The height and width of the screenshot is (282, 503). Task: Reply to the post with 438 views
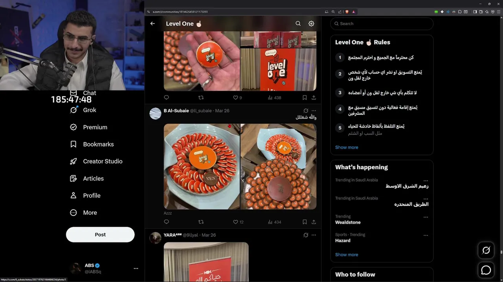pos(166,98)
